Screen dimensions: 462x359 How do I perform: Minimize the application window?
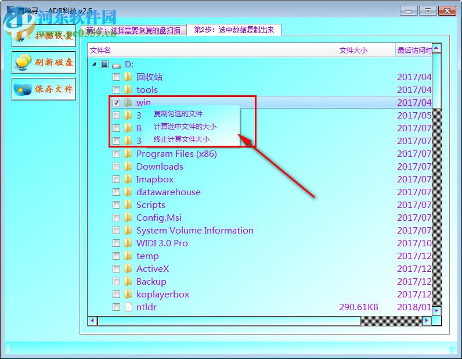coord(409,11)
